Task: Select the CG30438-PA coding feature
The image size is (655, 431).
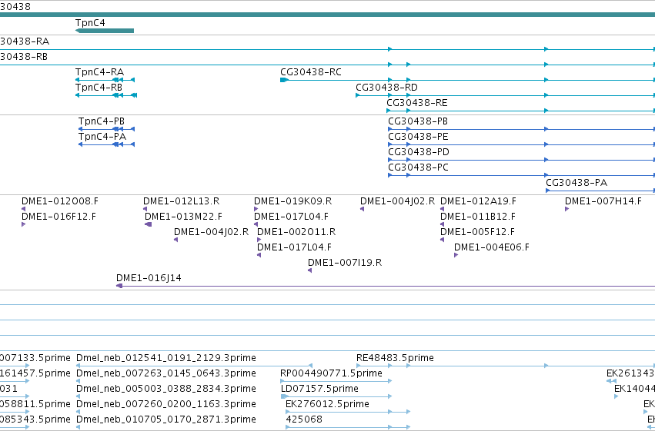Action: (600, 191)
